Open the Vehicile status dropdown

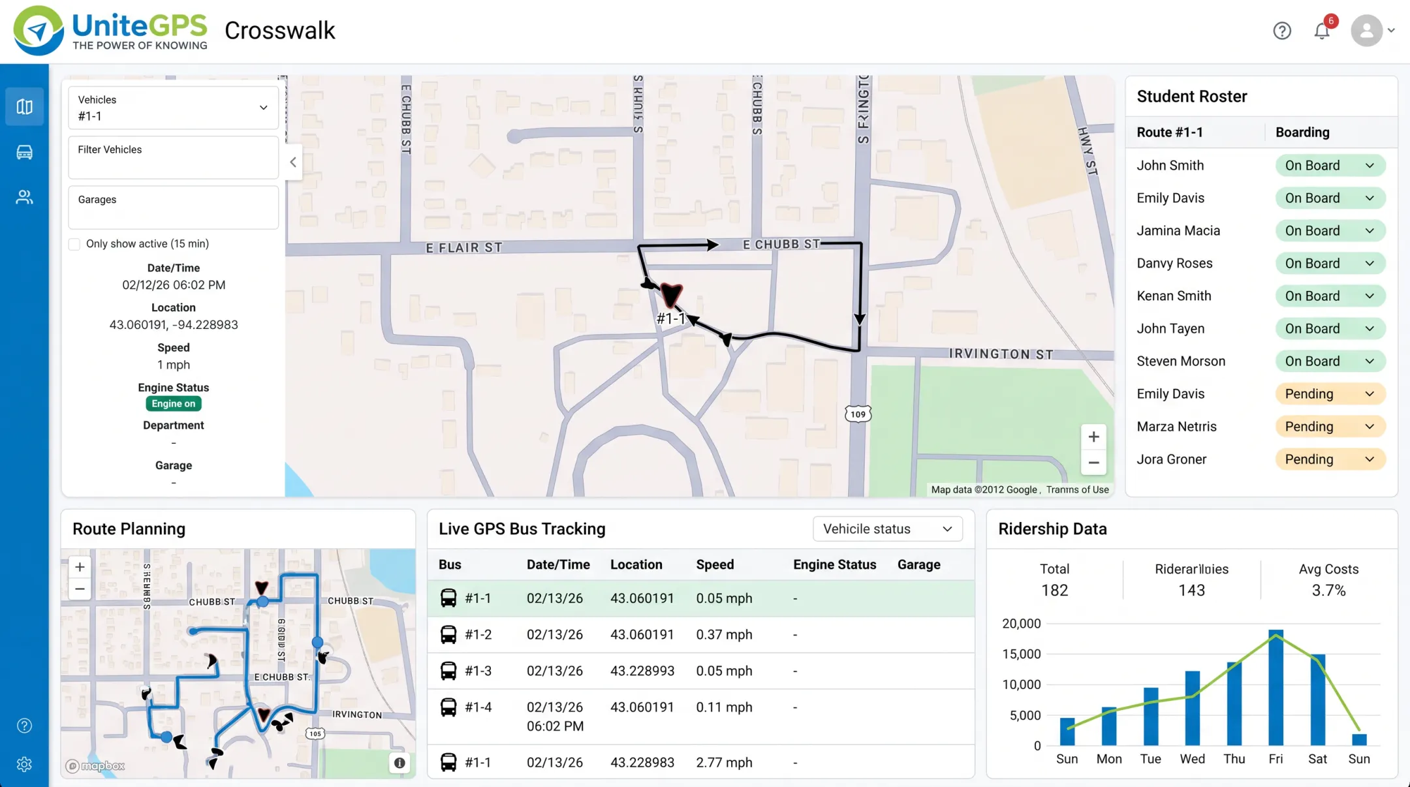[x=888, y=529]
